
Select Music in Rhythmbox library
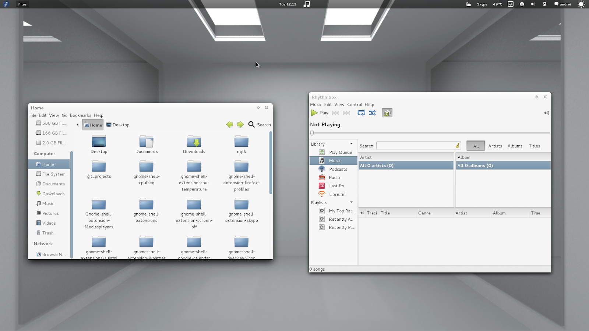coord(334,161)
